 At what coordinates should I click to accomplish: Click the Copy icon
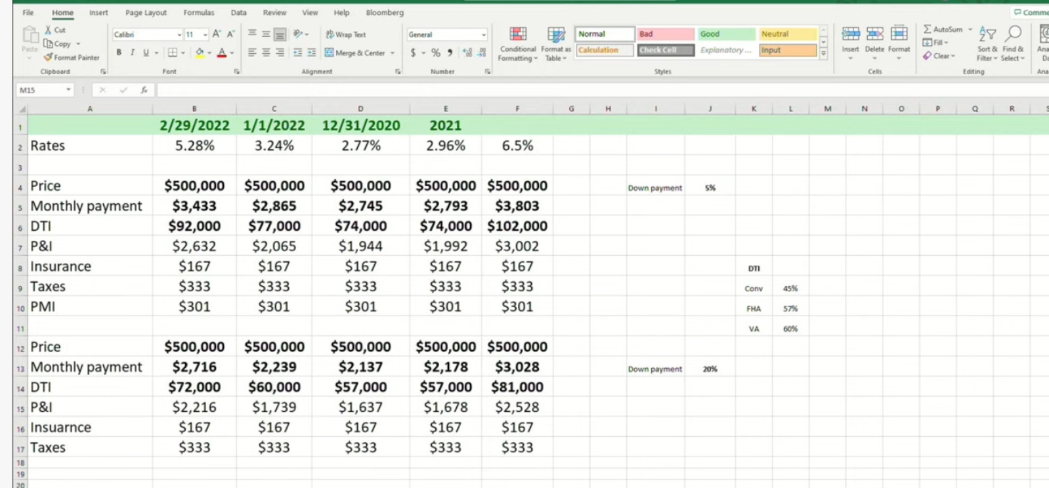pyautogui.click(x=48, y=44)
